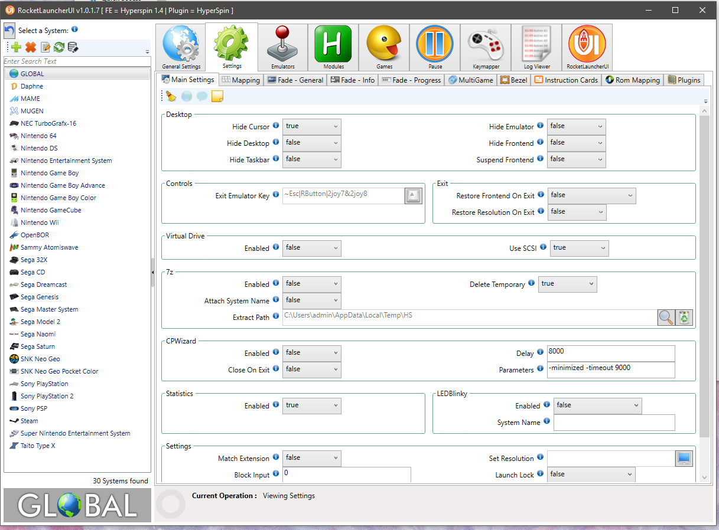Open the Suspend Frontend dropdown
The image size is (719, 530).
577,159
